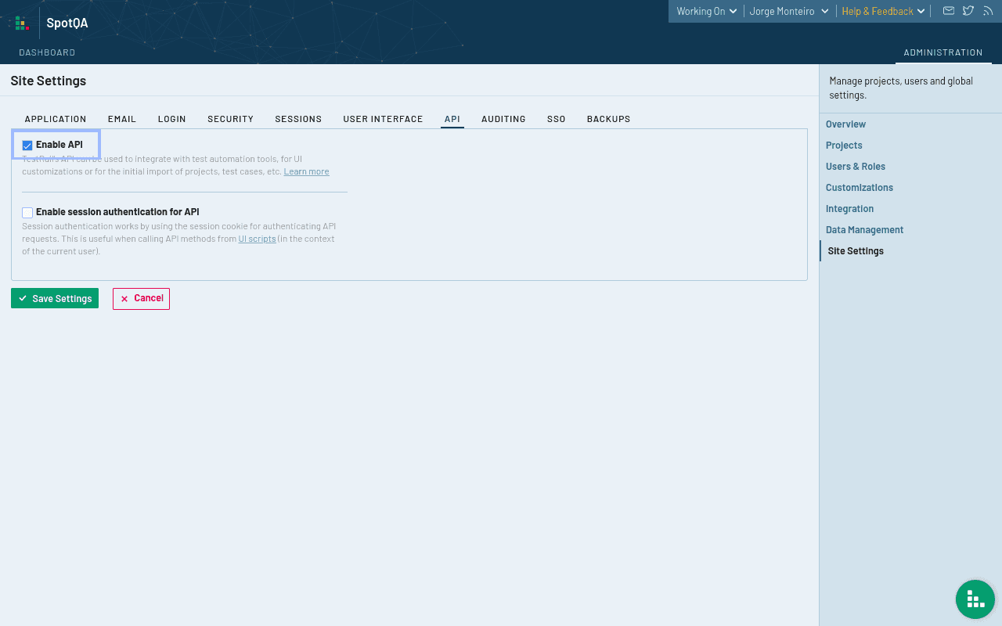Navigate to the Dashboard menu
The width and height of the screenshot is (1002, 626).
(x=47, y=52)
